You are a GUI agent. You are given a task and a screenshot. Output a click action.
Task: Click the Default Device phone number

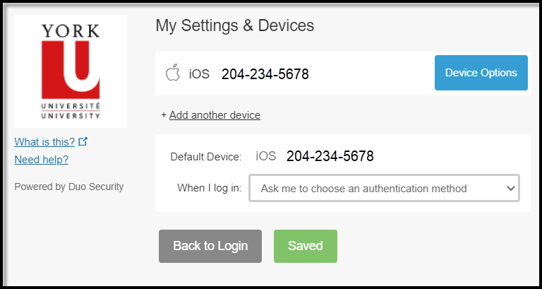tap(330, 156)
